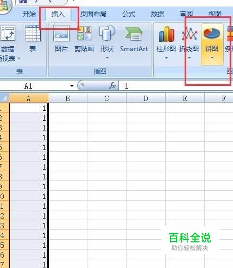Switch to the 审阅 tab
The width and height of the screenshot is (233, 268).
point(186,14)
